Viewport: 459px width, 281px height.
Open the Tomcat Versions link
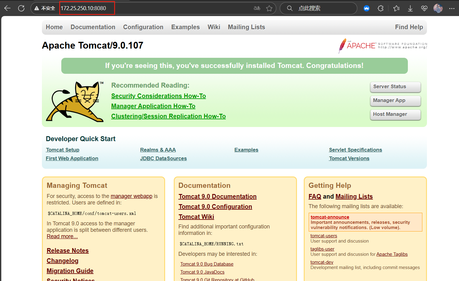click(x=349, y=158)
